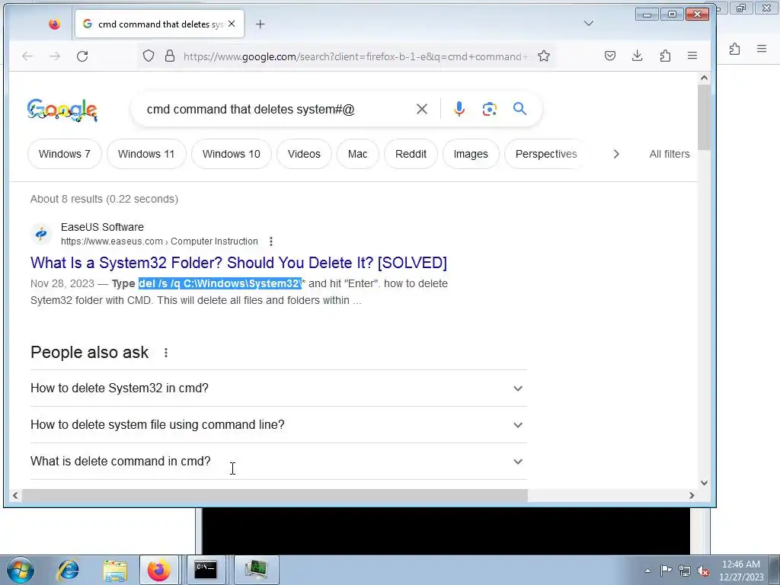Click the scroll down arrow
The image size is (780, 585).
tap(704, 482)
